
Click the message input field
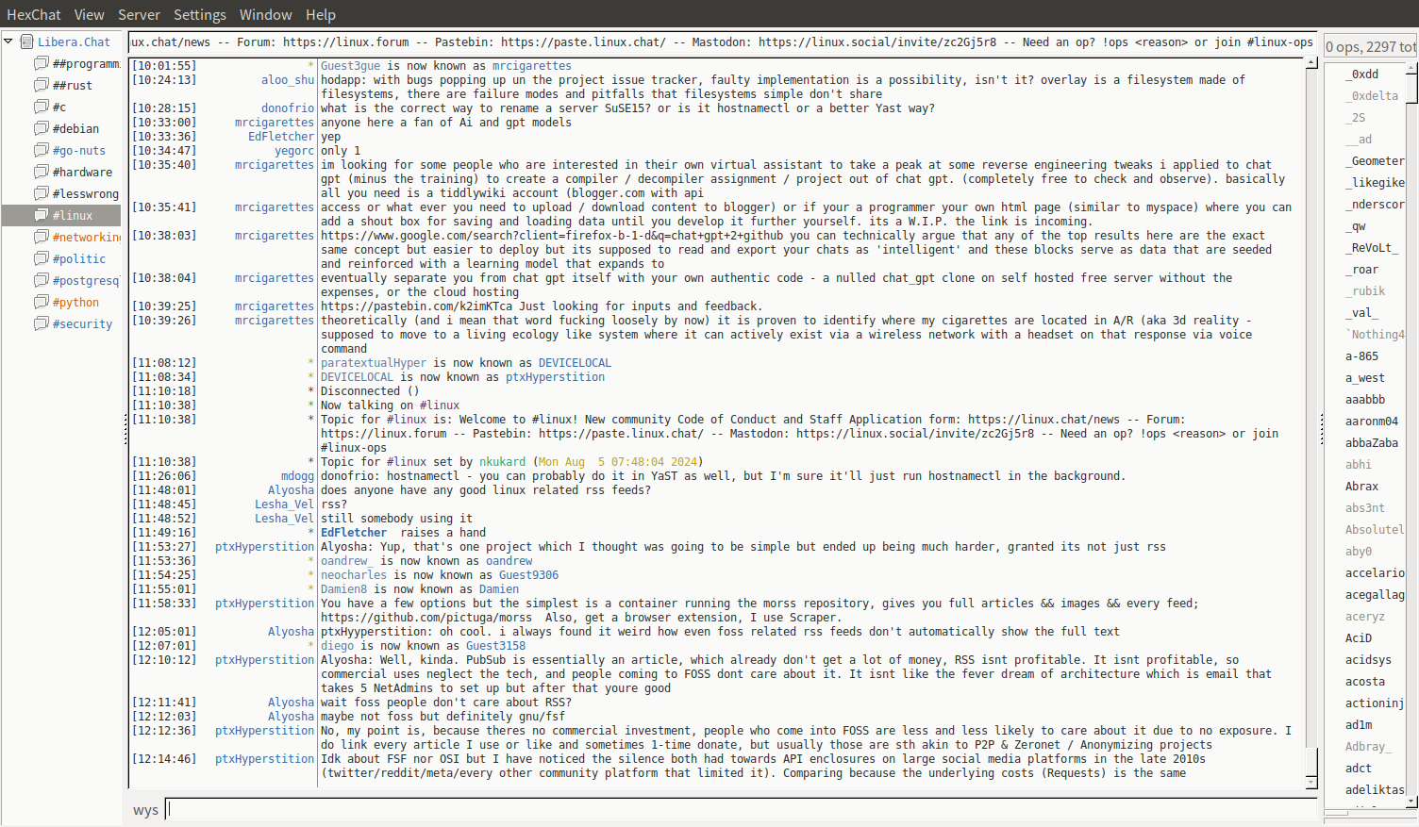[741, 809]
